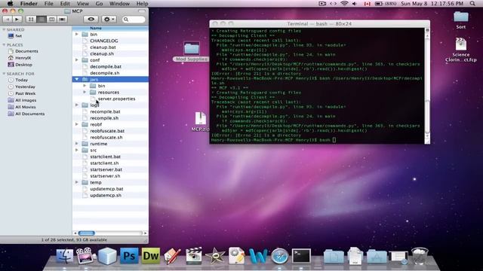
Task: Open the Go menu
Action: click(99, 4)
